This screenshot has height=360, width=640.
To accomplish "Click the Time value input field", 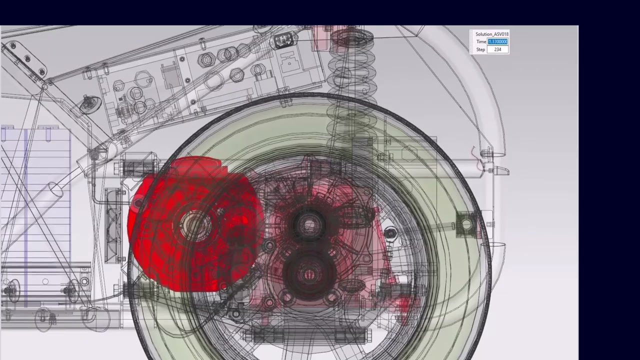I will click(497, 41).
